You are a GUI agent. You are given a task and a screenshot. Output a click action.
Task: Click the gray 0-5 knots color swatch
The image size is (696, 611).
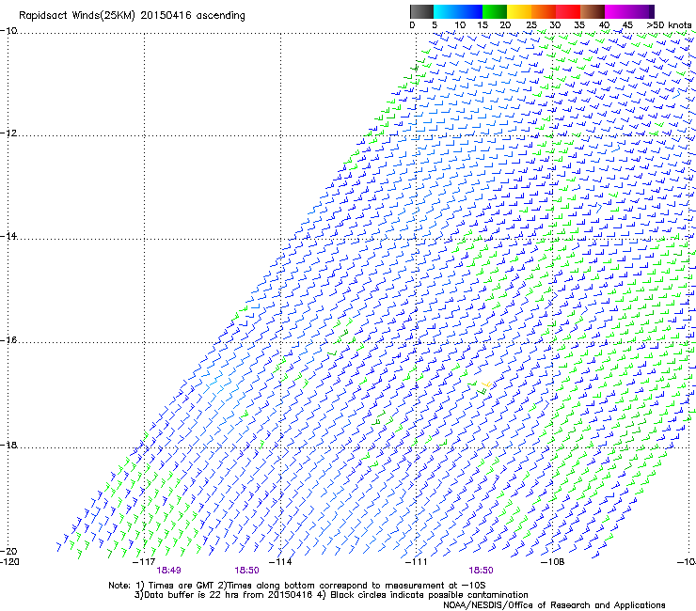tap(421, 11)
